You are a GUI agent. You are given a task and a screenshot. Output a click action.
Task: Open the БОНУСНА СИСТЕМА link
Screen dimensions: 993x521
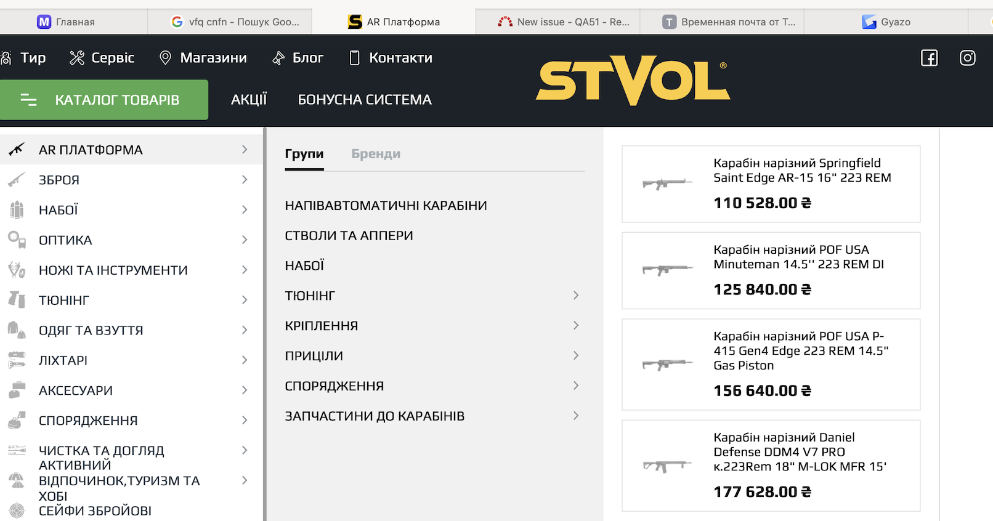365,100
